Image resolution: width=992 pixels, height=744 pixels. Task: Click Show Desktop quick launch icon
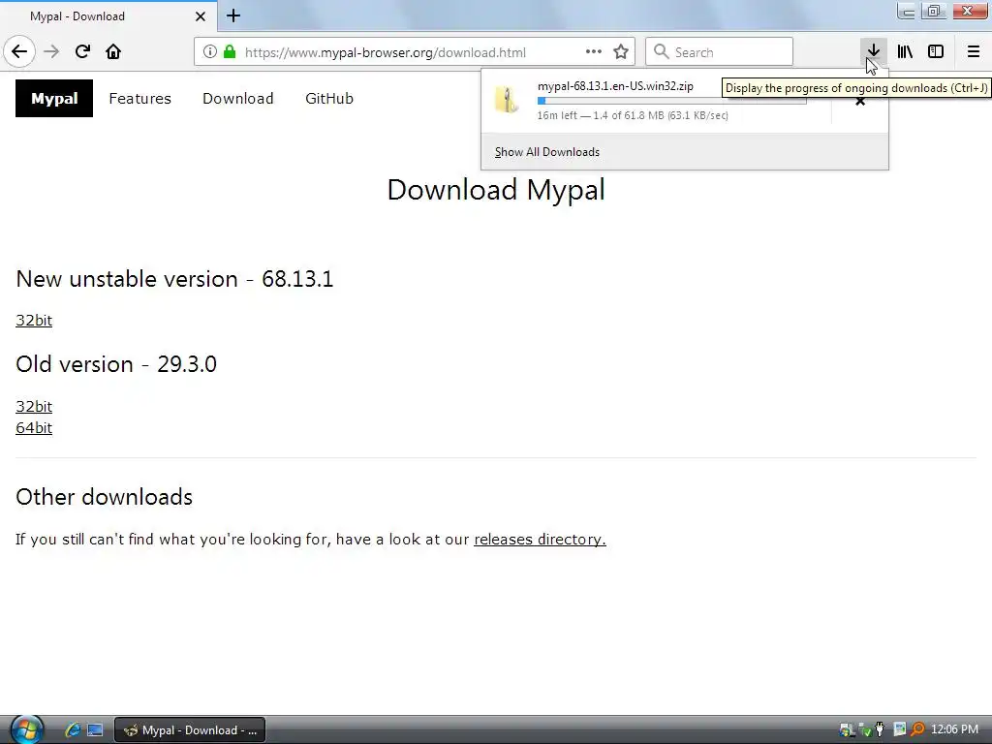click(95, 730)
